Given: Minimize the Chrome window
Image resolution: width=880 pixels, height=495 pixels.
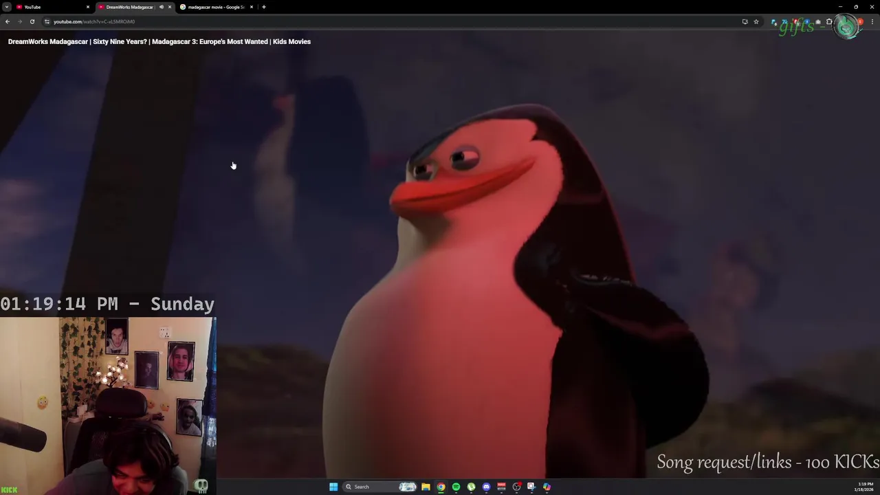Looking at the screenshot, I should [x=840, y=7].
